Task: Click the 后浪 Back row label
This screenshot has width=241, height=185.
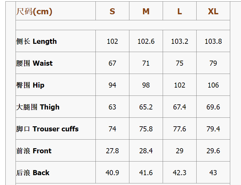Action: tap(33, 173)
